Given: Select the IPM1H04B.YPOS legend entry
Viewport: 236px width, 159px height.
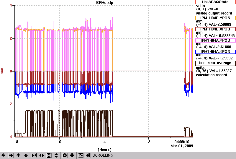Looking at the screenshot, I should point(215,18).
